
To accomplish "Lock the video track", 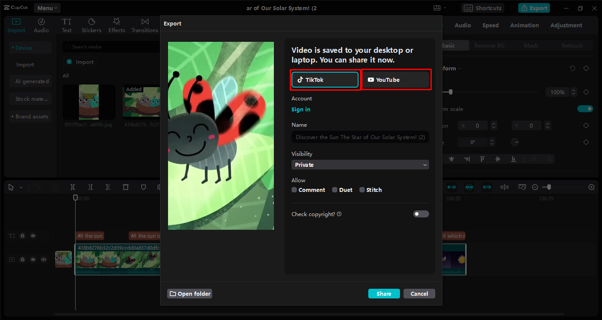I will point(22,259).
